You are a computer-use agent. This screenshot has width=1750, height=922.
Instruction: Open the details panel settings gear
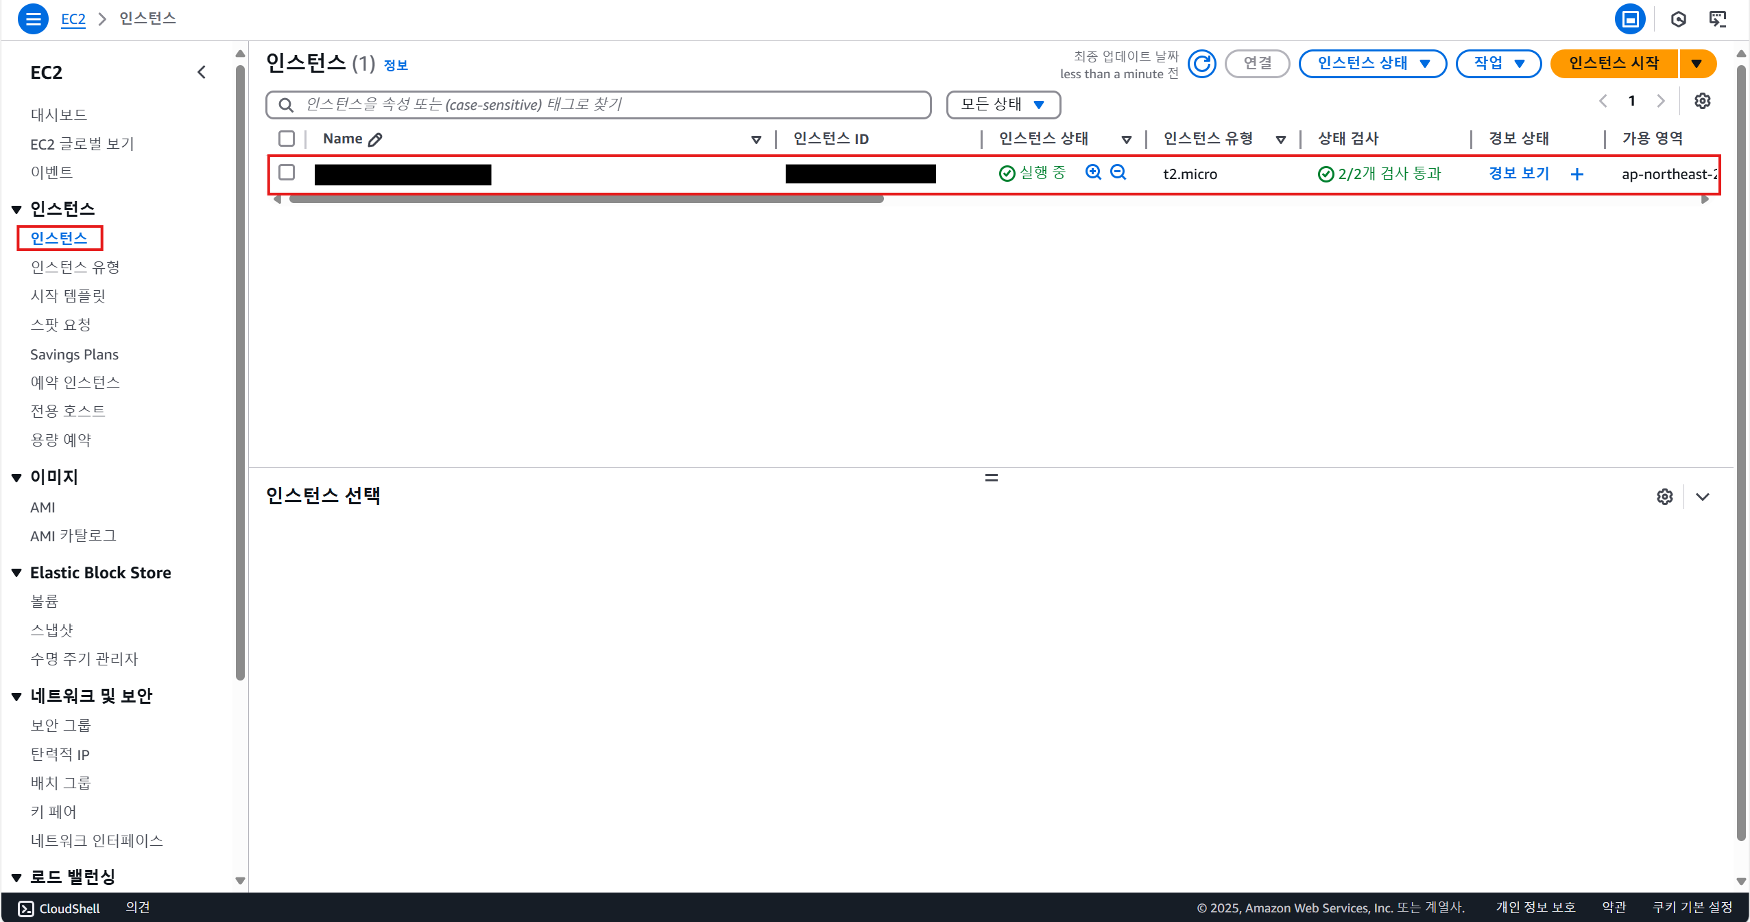tap(1664, 497)
